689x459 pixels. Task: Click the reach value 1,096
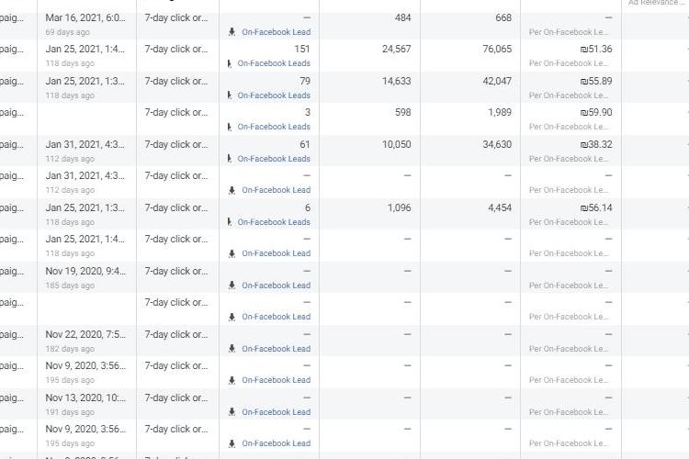tap(399, 207)
